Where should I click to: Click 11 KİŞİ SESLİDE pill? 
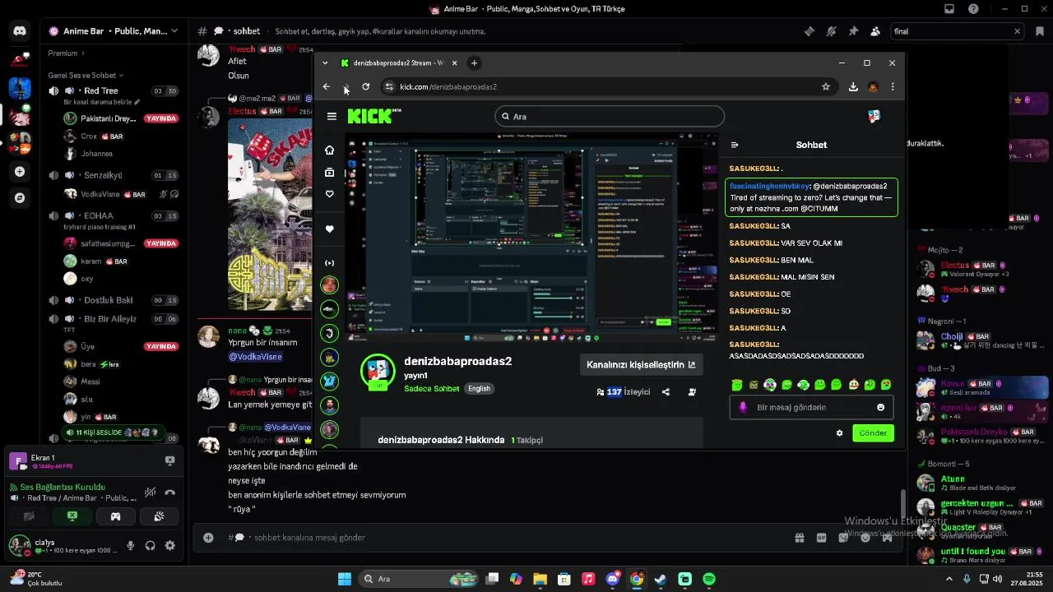[x=112, y=432]
